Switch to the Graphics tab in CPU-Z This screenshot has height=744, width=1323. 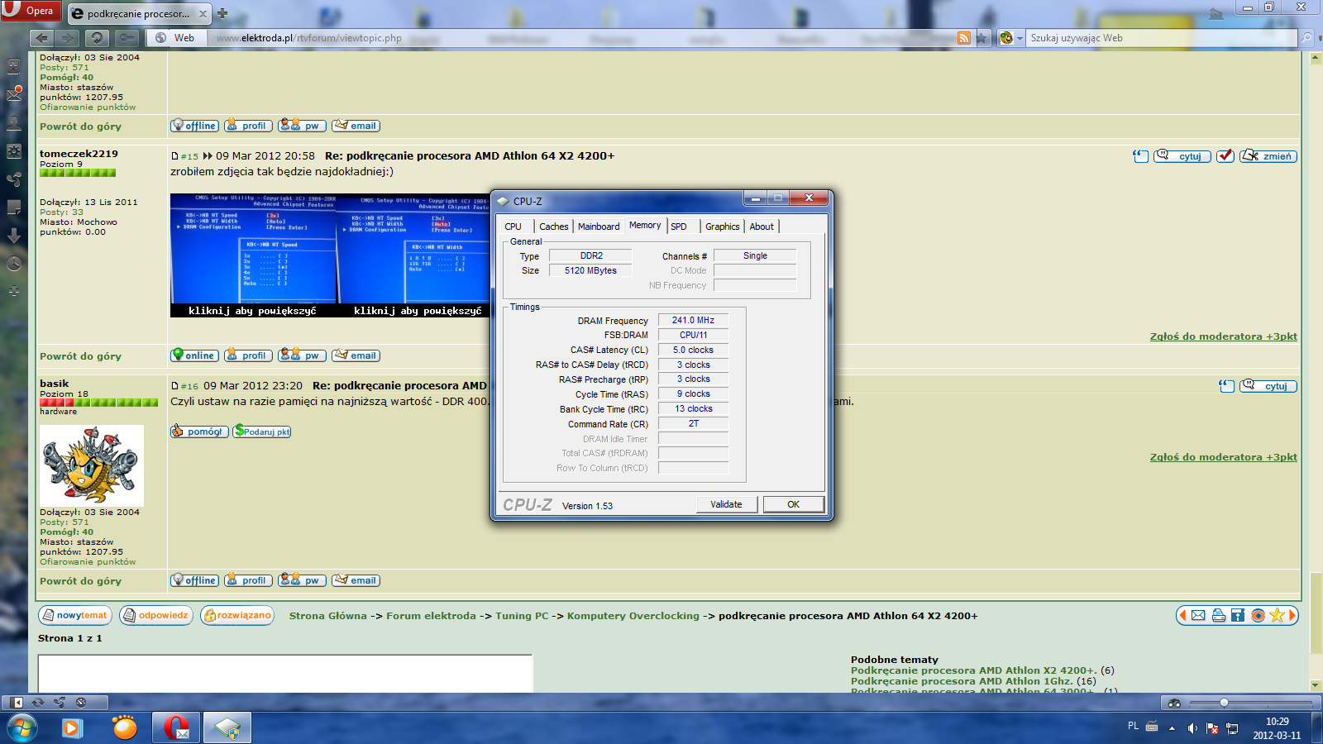pyautogui.click(x=723, y=227)
